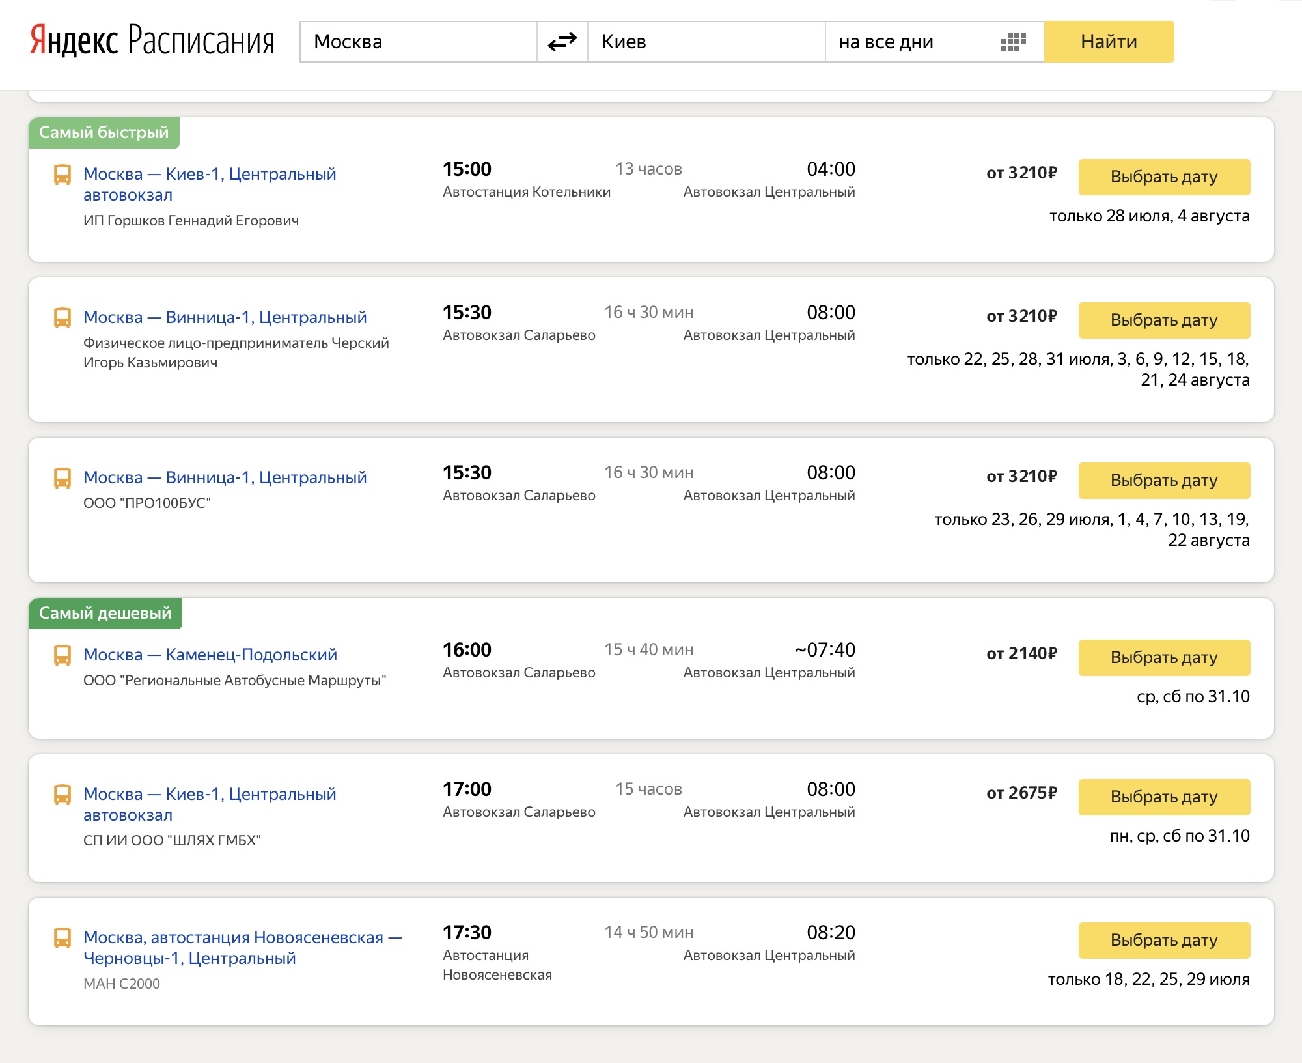
Task: Click duration '15 ч 40 мин'
Action: (649, 650)
